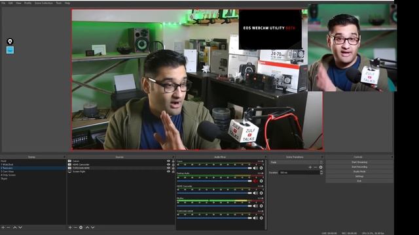
Task: Open the Fade transition dropdown
Action: [297, 163]
